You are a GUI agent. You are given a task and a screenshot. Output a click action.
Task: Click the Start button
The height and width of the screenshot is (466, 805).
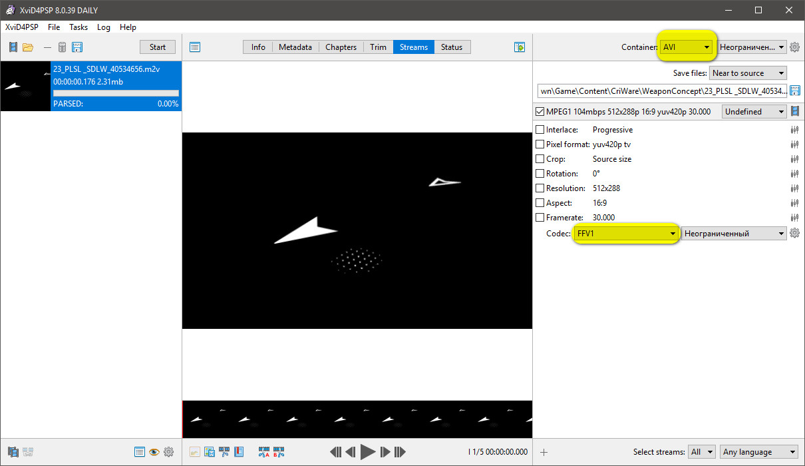click(x=158, y=47)
